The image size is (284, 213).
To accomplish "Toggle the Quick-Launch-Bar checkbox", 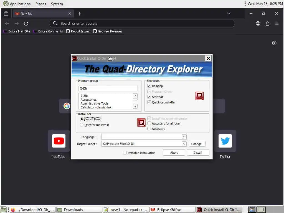I will [149, 102].
